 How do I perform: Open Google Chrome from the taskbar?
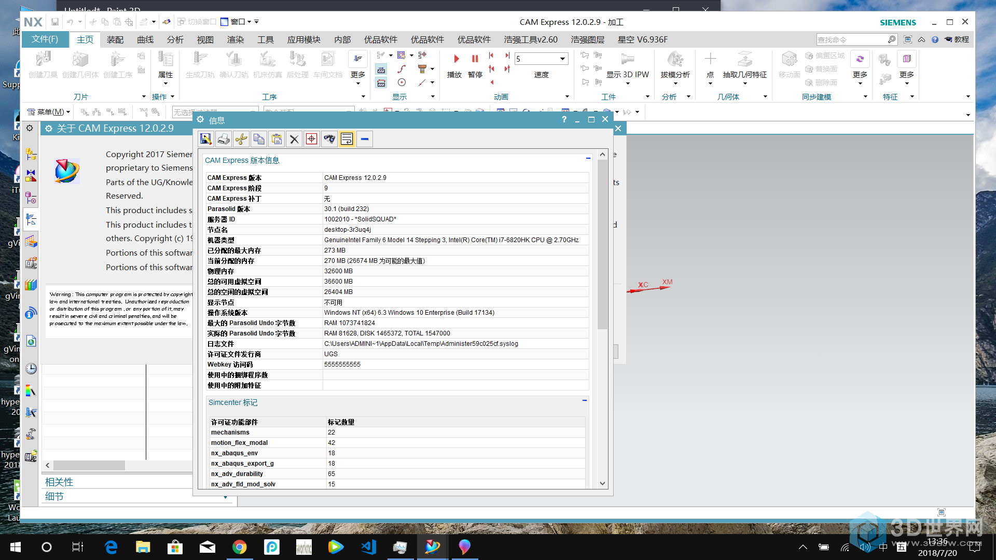point(239,547)
